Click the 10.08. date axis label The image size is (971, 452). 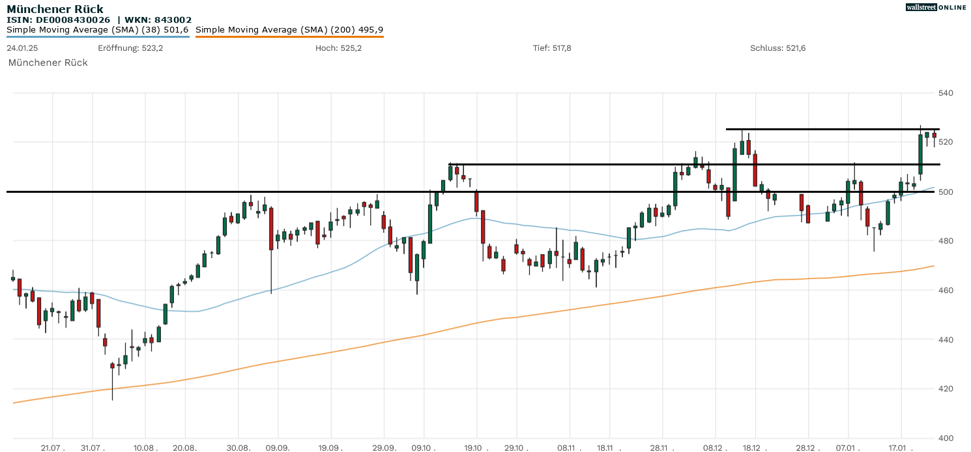pyautogui.click(x=145, y=448)
